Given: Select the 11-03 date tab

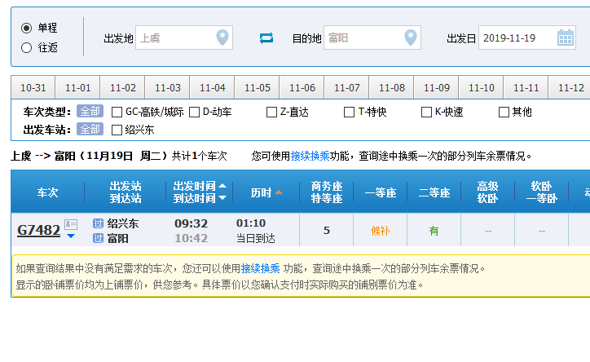Looking at the screenshot, I should [x=167, y=88].
